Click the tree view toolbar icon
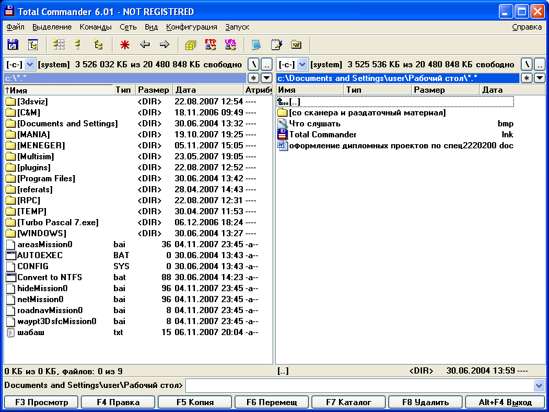 point(99,45)
